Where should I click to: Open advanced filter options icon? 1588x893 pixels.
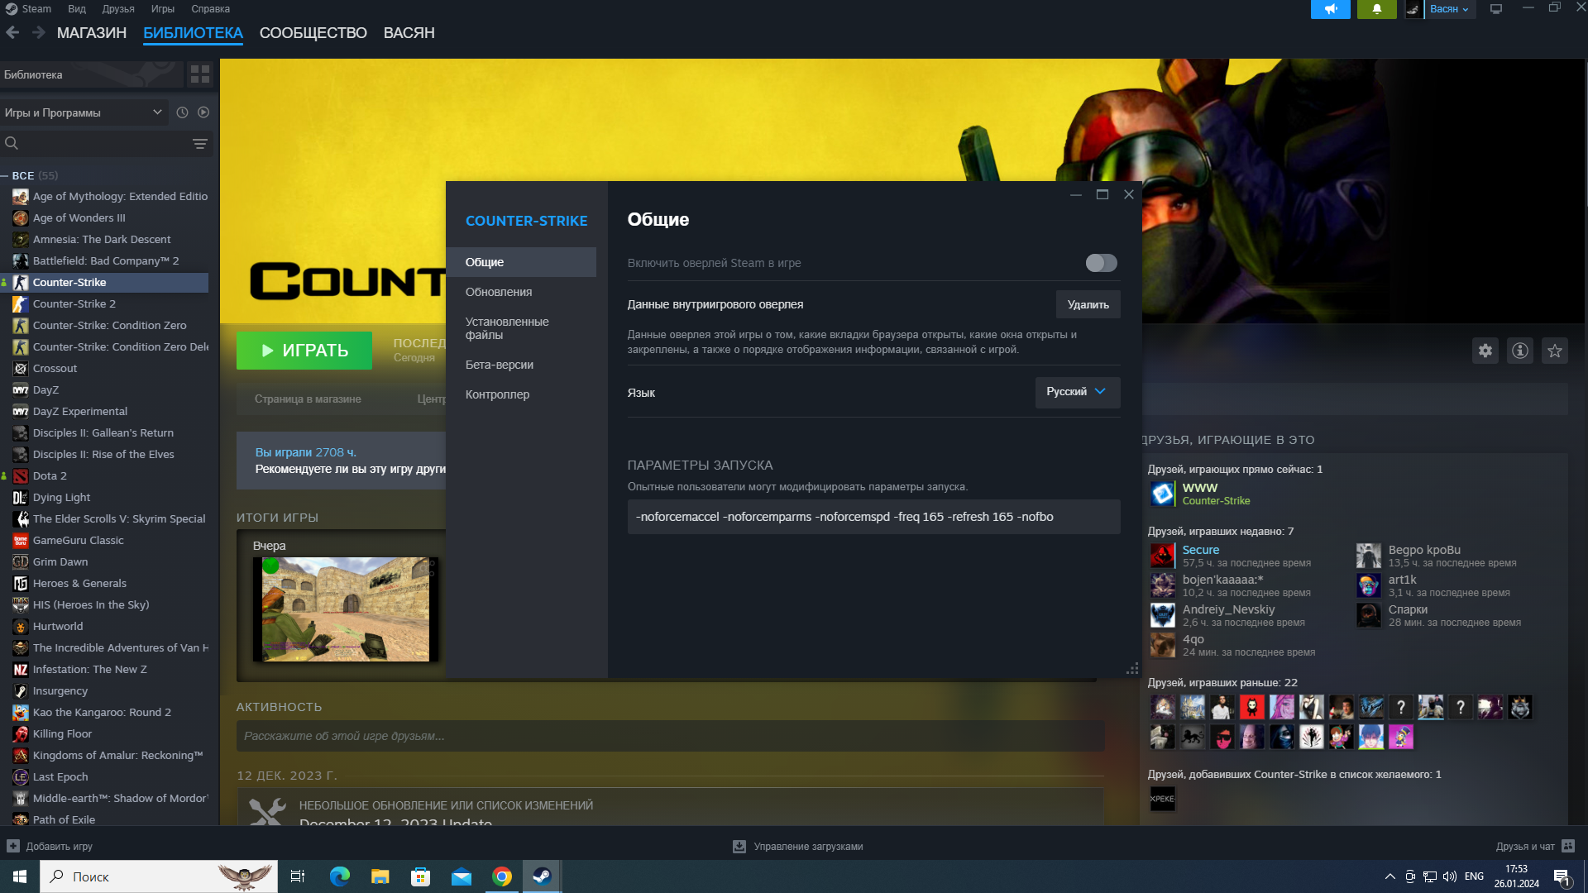199,144
